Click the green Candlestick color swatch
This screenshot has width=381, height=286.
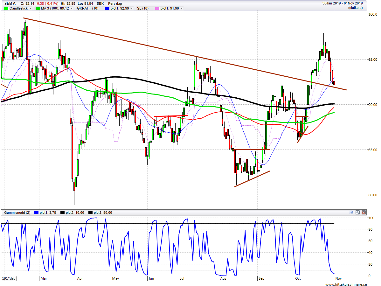point(6,9)
